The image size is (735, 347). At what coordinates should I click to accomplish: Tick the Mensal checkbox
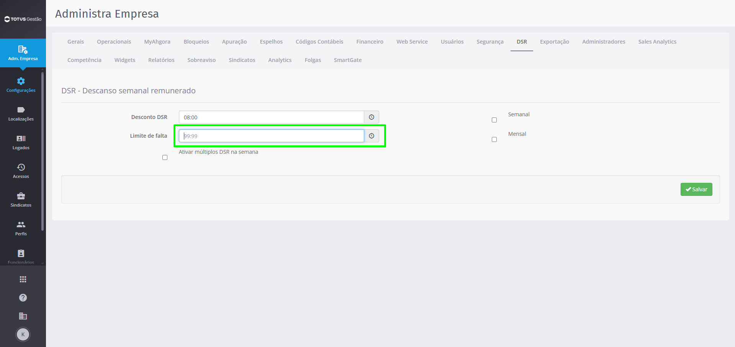[494, 140]
